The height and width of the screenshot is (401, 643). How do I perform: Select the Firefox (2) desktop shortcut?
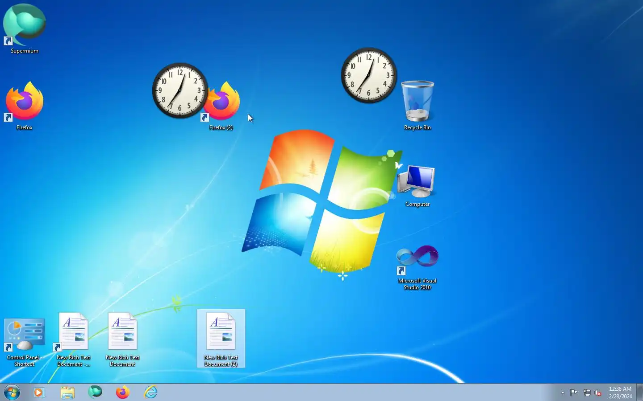pos(221,106)
